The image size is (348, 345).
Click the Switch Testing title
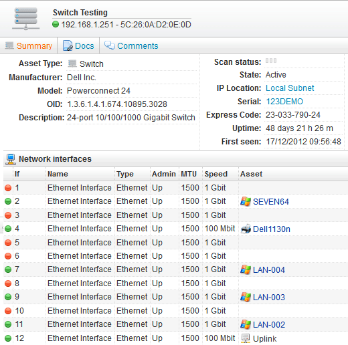click(80, 13)
